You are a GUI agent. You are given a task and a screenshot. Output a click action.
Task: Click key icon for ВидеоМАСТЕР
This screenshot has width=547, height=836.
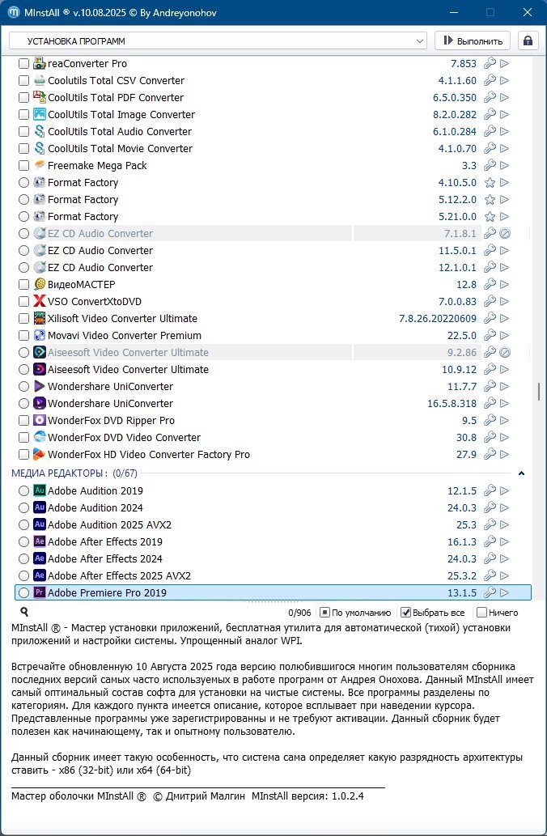tap(490, 284)
